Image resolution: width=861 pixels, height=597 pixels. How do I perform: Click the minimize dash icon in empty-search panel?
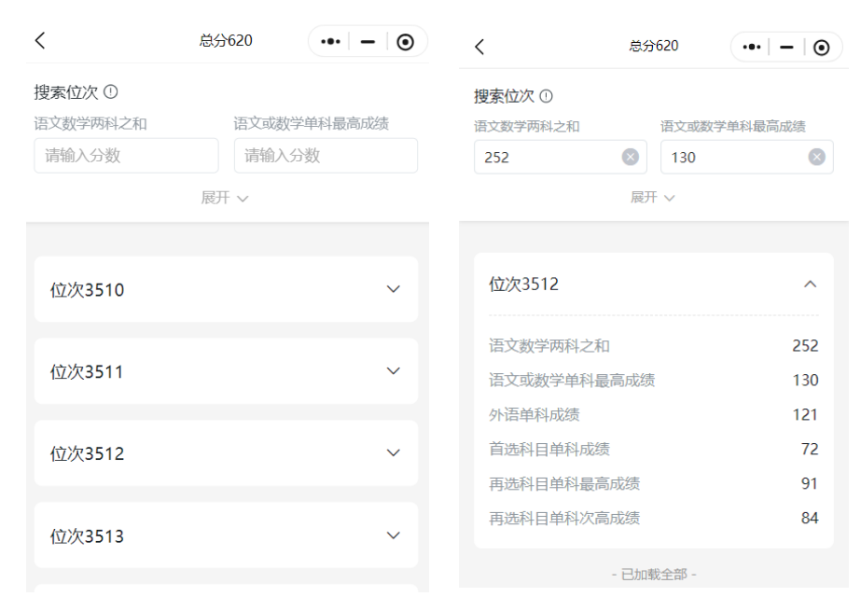pos(368,42)
